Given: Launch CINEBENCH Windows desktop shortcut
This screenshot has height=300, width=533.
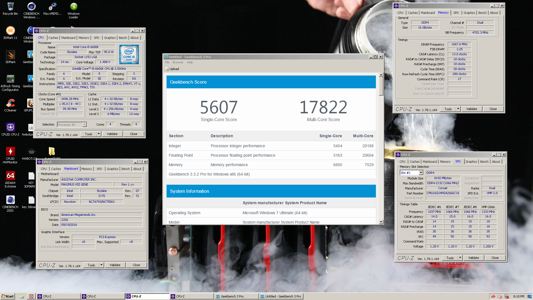Looking at the screenshot, I should pos(31,10).
